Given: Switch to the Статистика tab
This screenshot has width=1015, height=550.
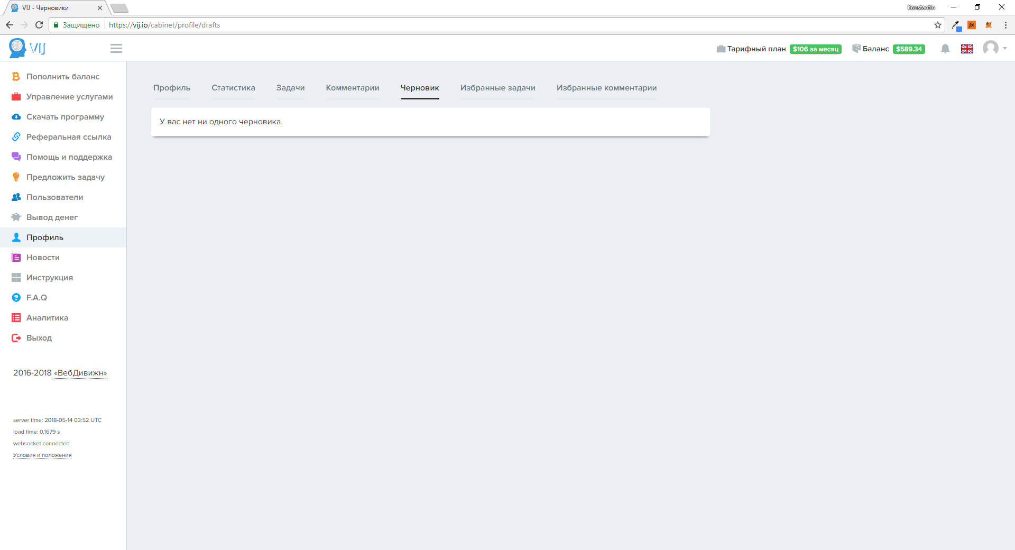Looking at the screenshot, I should pos(233,88).
